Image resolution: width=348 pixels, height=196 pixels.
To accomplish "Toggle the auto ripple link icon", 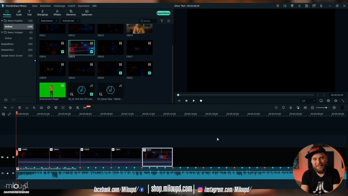I will (x=9, y=114).
